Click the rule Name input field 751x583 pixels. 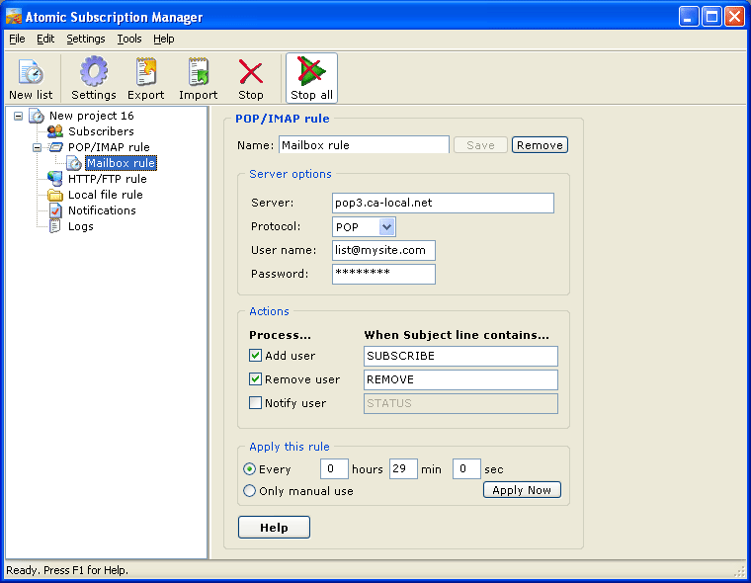click(364, 145)
